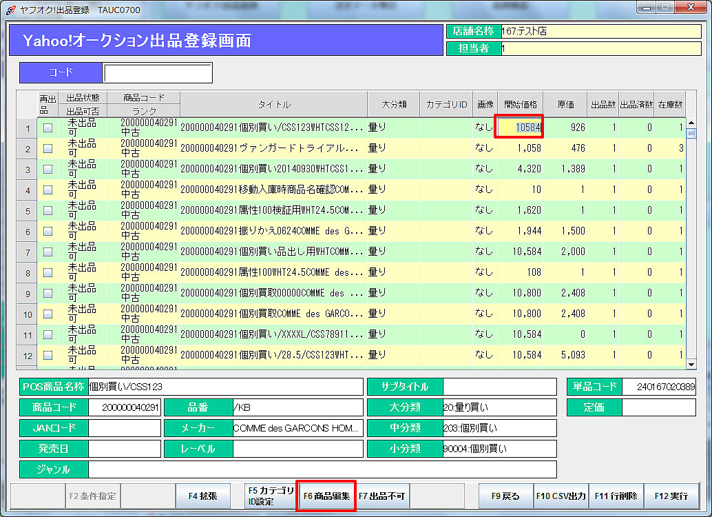Click the F9 戻る button
712x517 pixels.
tap(506, 496)
